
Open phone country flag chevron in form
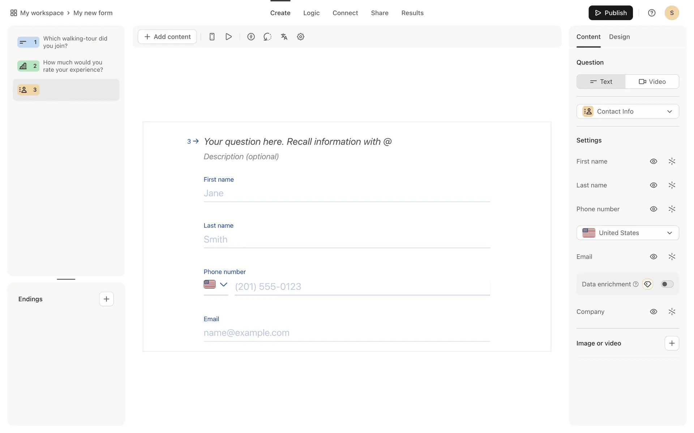click(223, 285)
